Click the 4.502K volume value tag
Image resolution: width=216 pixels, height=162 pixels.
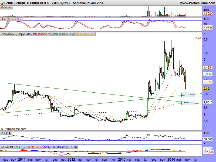208,13
